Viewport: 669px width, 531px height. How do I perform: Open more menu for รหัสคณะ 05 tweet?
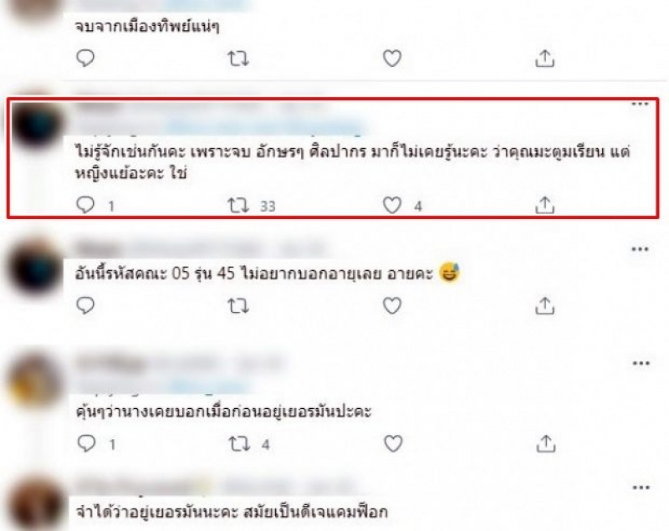(x=640, y=249)
